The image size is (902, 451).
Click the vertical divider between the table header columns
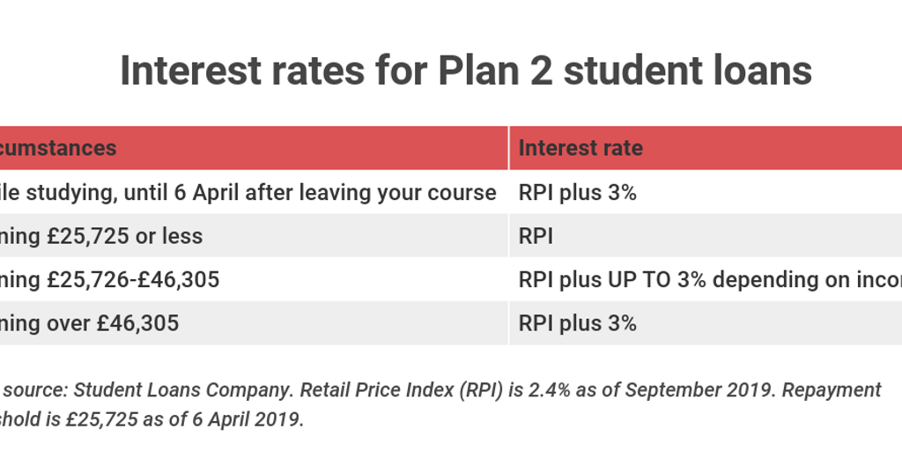point(508,148)
